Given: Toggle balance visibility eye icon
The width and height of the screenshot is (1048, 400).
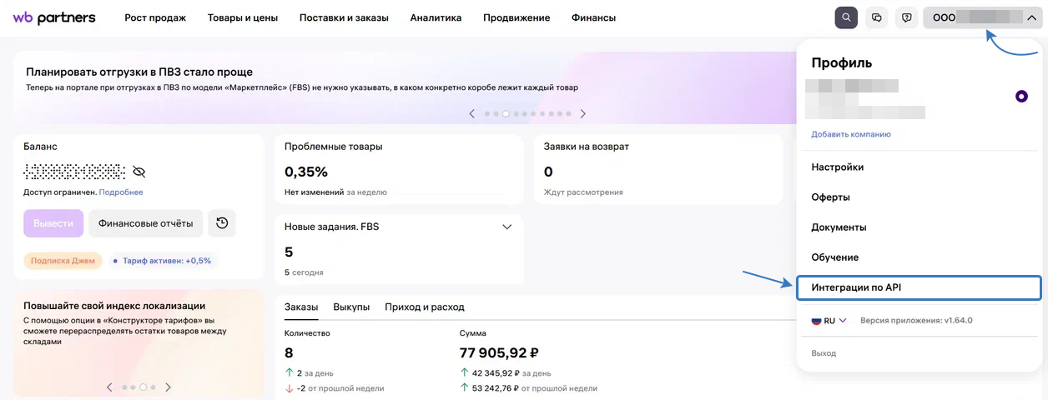Looking at the screenshot, I should [x=139, y=172].
